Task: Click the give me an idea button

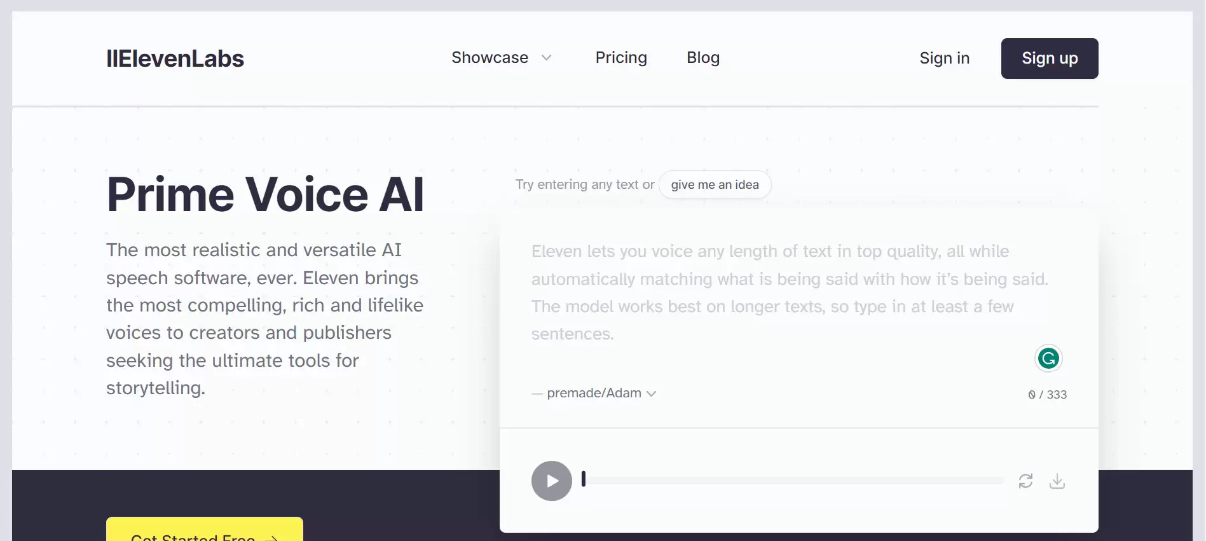Action: pos(715,184)
